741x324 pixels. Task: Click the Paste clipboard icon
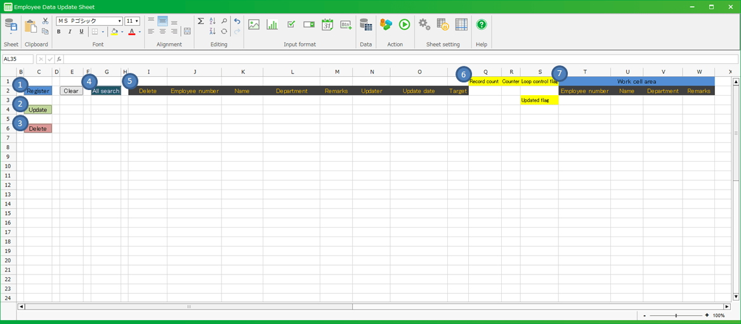[30, 27]
